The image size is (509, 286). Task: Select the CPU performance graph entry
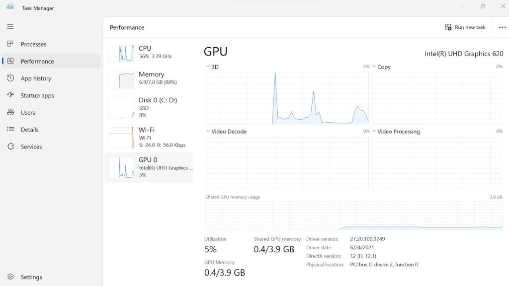pos(149,54)
